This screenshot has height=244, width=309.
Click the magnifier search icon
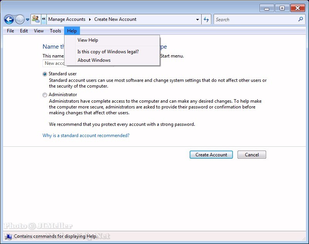pyautogui.click(x=301, y=19)
